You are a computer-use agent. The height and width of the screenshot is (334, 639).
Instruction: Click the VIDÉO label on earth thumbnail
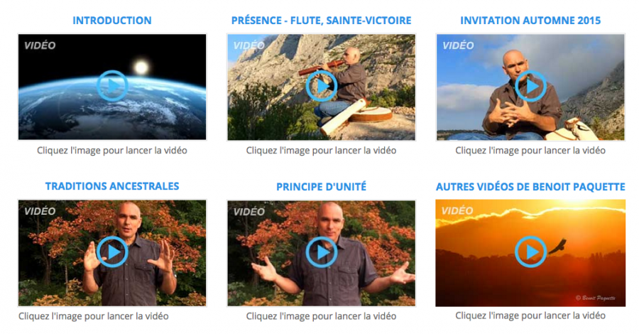[x=40, y=45]
